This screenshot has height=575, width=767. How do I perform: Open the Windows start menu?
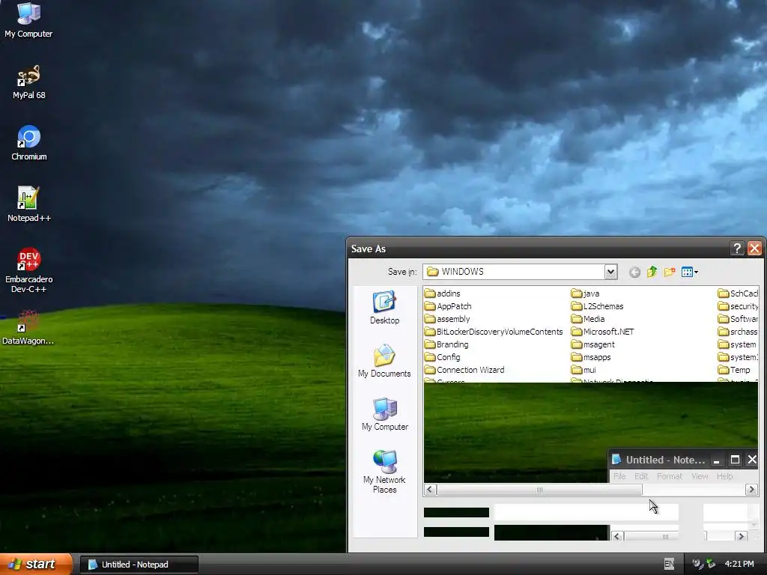[x=36, y=564]
